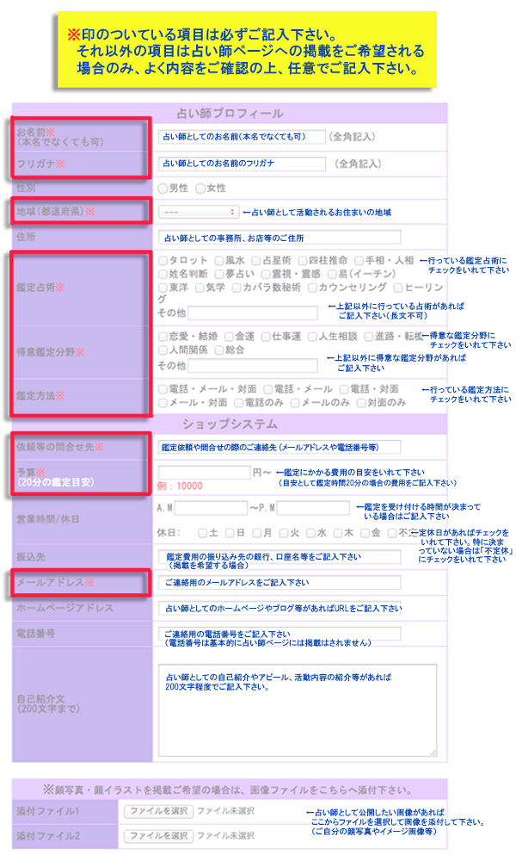Click the A.M opening time field
The image size is (516, 861).
pyautogui.click(x=212, y=508)
